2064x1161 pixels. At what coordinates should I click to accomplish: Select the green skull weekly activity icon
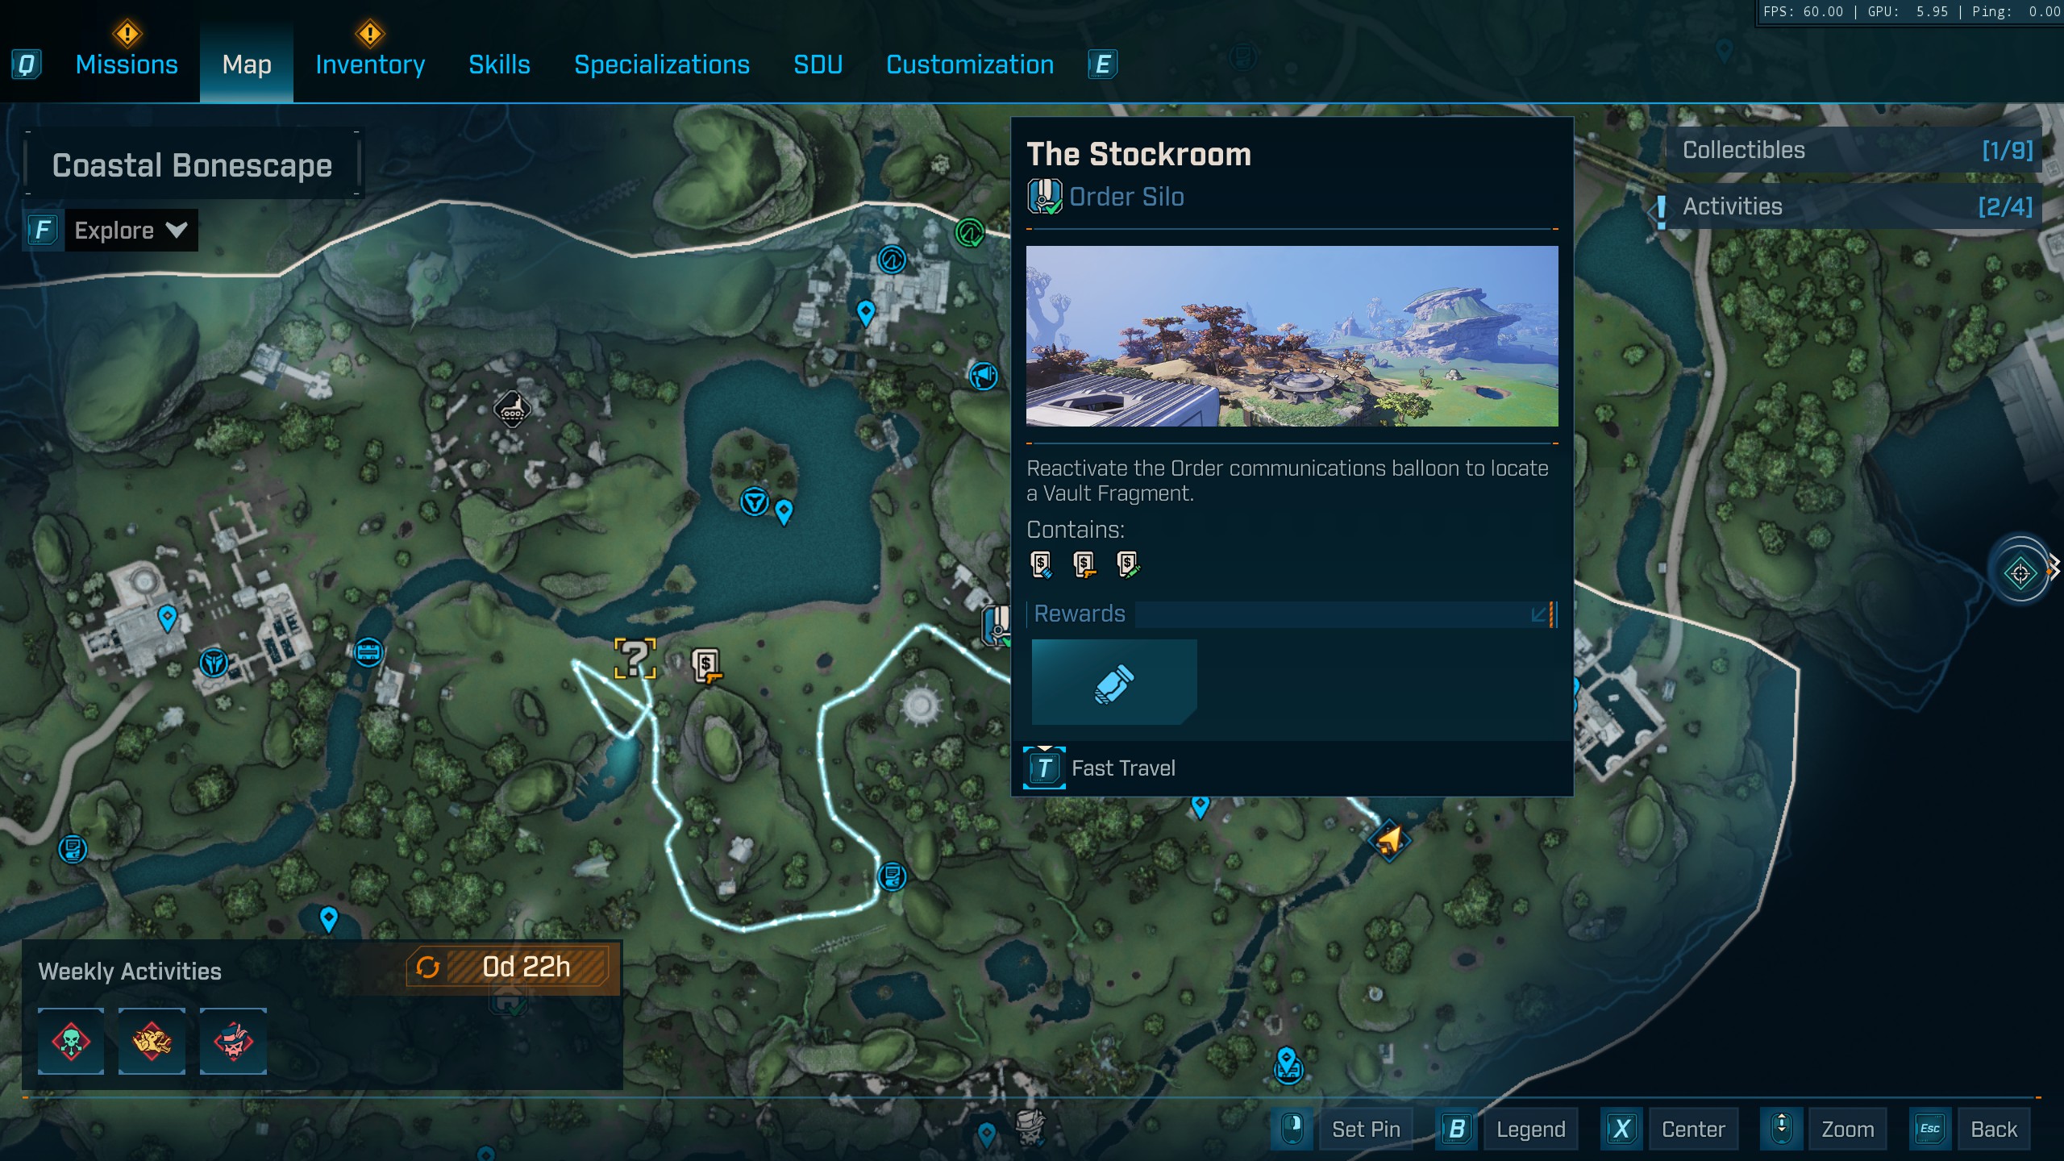tap(71, 1041)
